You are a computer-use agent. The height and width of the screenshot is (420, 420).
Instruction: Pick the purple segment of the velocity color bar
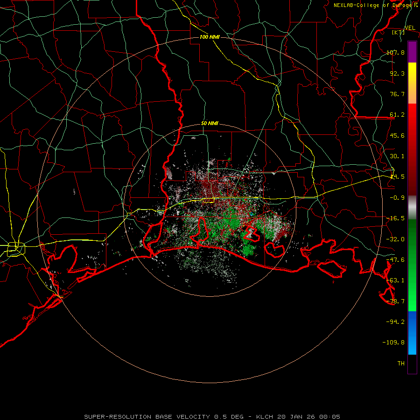[x=412, y=52]
